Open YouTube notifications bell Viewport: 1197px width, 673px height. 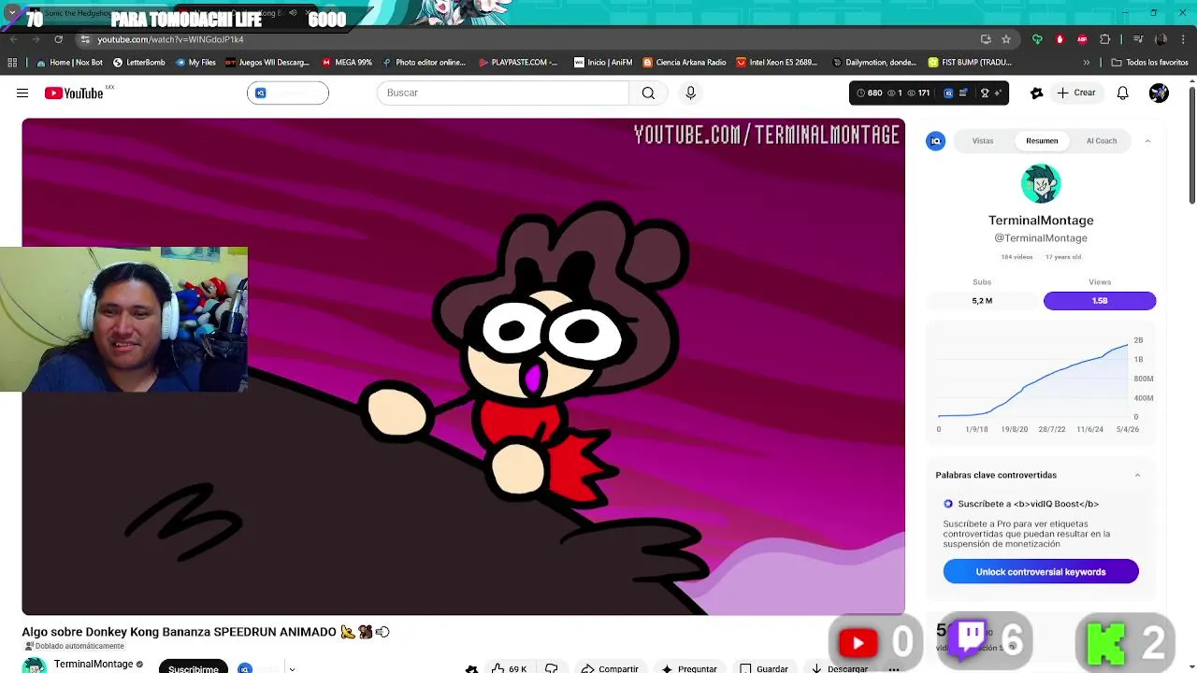[x=1122, y=93]
